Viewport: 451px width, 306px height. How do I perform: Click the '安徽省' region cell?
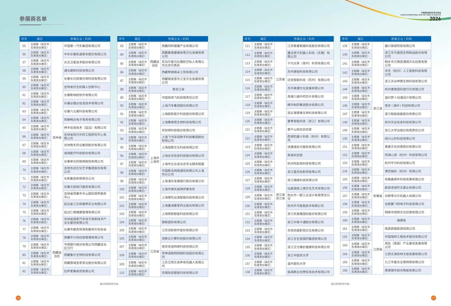pyautogui.click(x=378, y=196)
